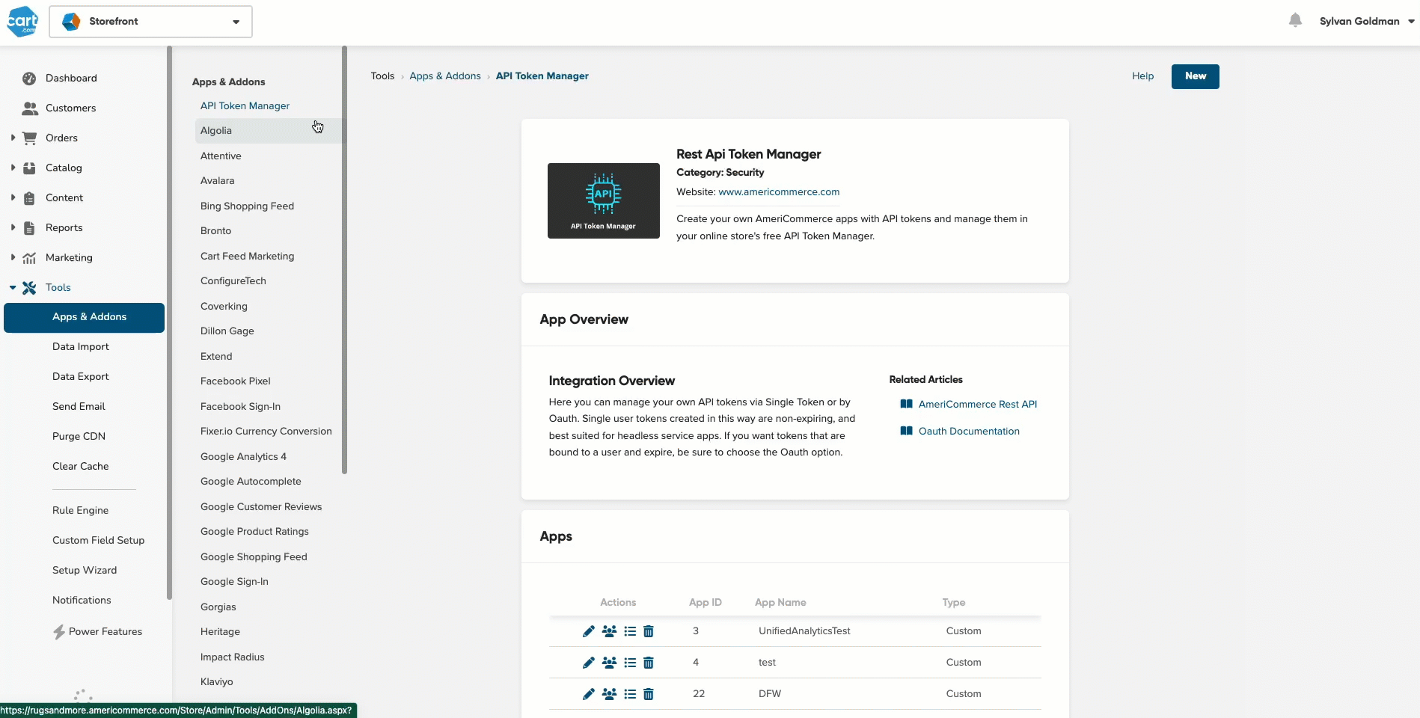This screenshot has width=1420, height=718.
Task: Open users icon for the test app
Action: coord(610,663)
